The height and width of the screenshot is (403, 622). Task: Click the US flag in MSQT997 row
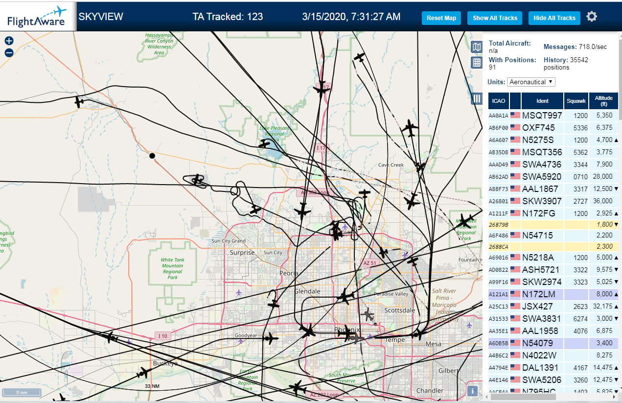click(x=515, y=115)
